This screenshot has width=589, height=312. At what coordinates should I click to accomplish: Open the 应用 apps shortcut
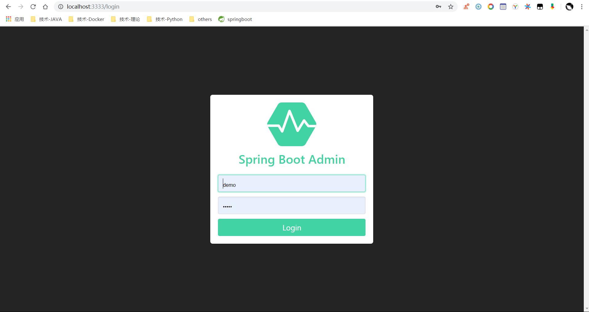pos(15,19)
